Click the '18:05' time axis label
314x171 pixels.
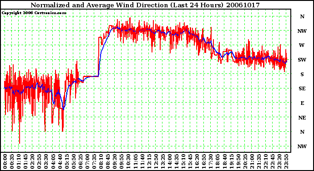pyautogui.click(x=218, y=161)
